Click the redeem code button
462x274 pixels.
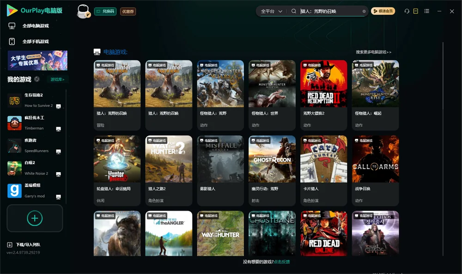coord(105,11)
